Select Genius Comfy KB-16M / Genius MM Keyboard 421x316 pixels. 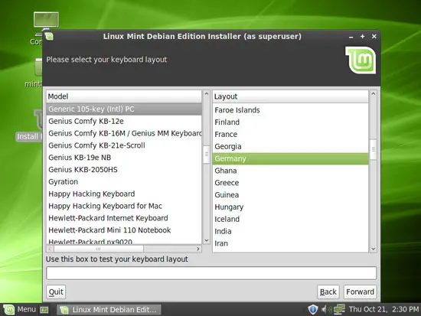click(124, 133)
